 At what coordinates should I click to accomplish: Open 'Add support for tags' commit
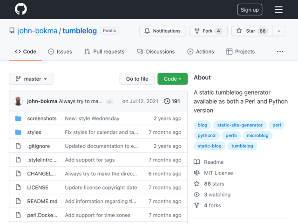click(x=90, y=160)
